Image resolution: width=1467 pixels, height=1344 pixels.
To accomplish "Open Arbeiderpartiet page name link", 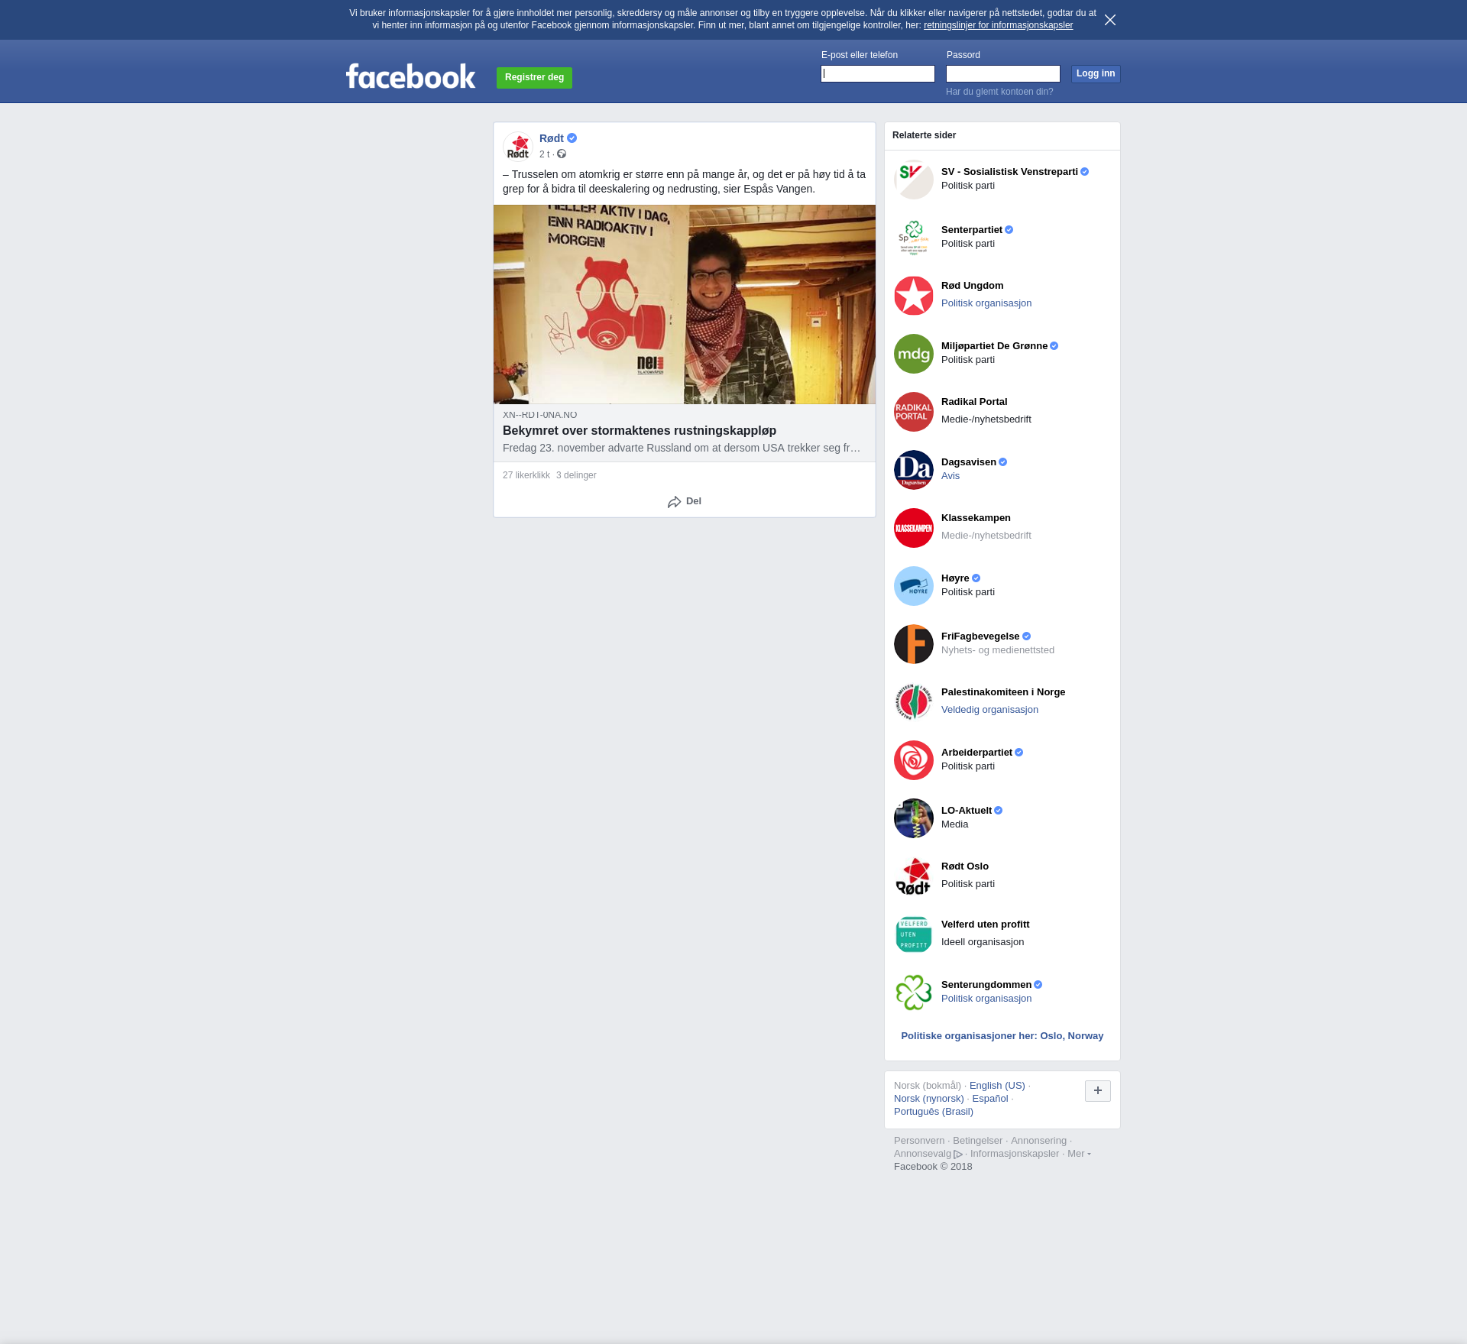I will [976, 753].
